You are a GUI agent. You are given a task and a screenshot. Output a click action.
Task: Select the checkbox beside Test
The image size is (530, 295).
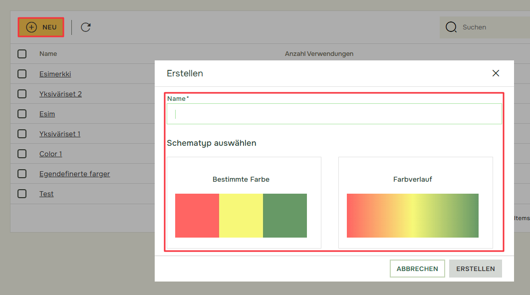[x=22, y=194]
